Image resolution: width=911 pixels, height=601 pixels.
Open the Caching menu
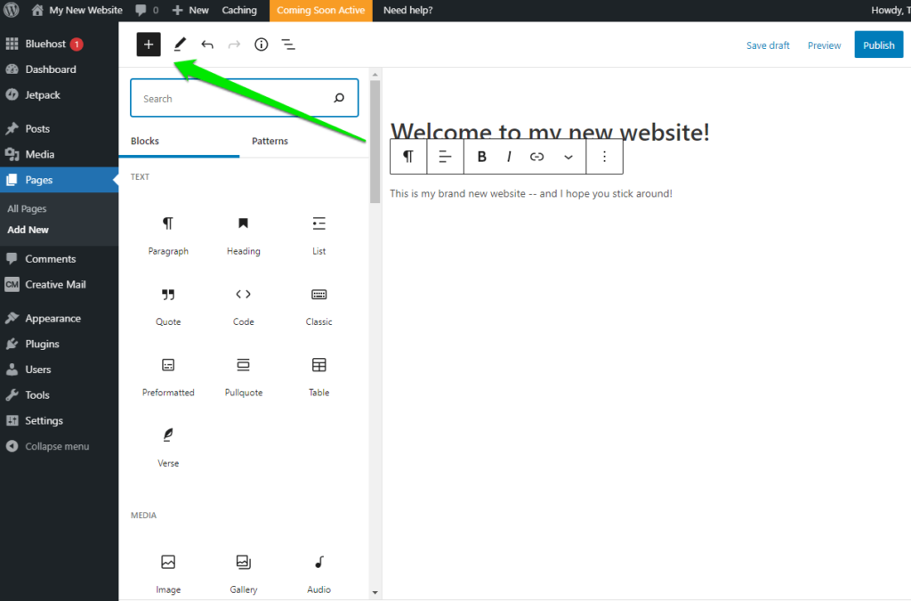coord(238,10)
